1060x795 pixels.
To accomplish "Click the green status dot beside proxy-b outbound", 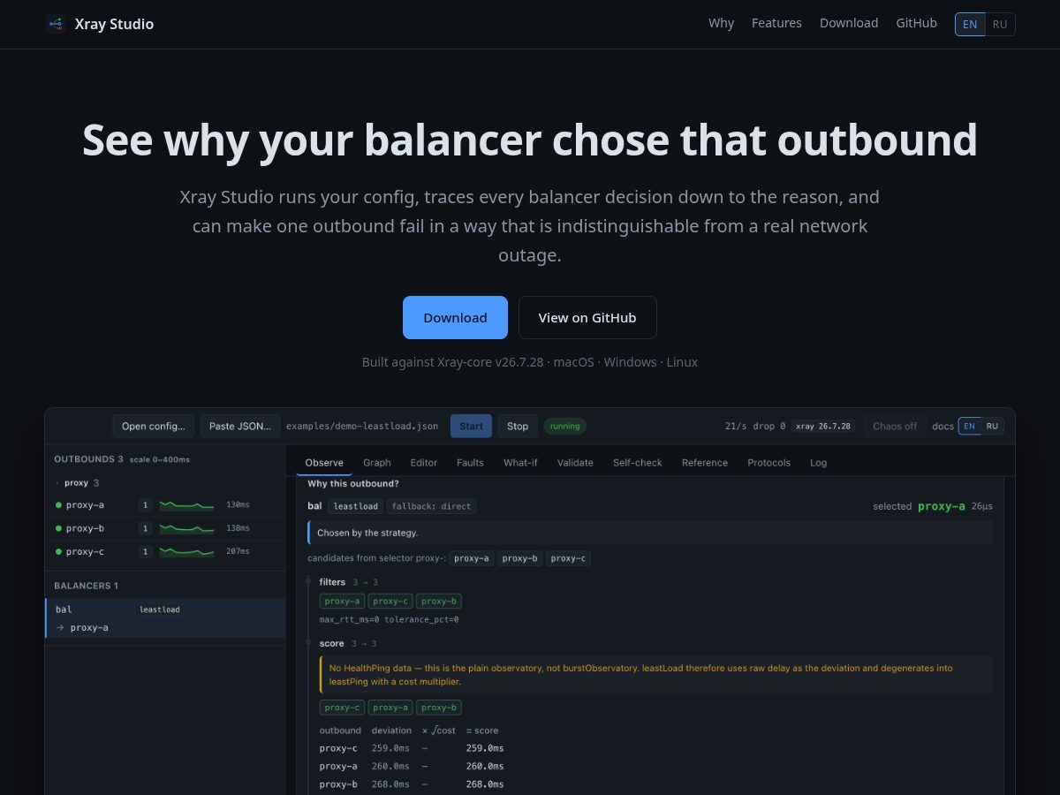I will click(58, 528).
